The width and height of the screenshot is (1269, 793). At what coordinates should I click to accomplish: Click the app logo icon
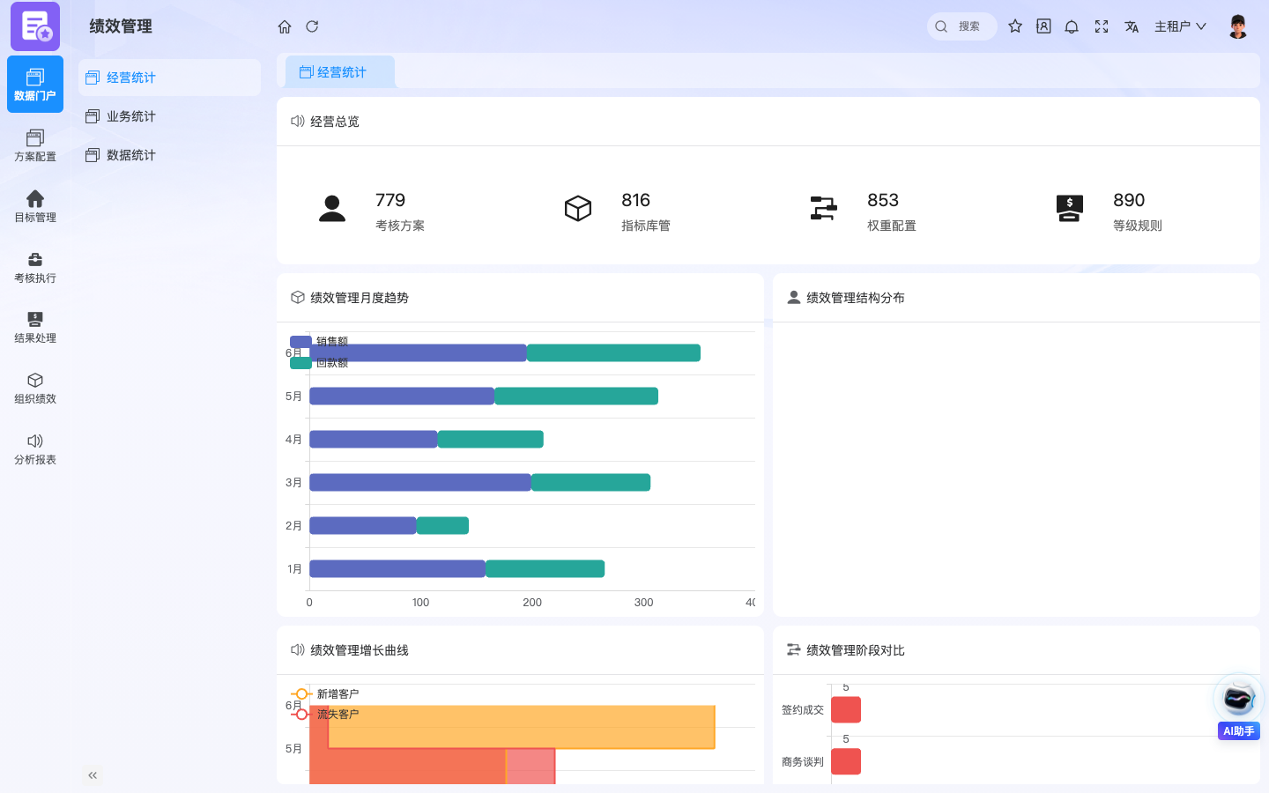tap(35, 26)
